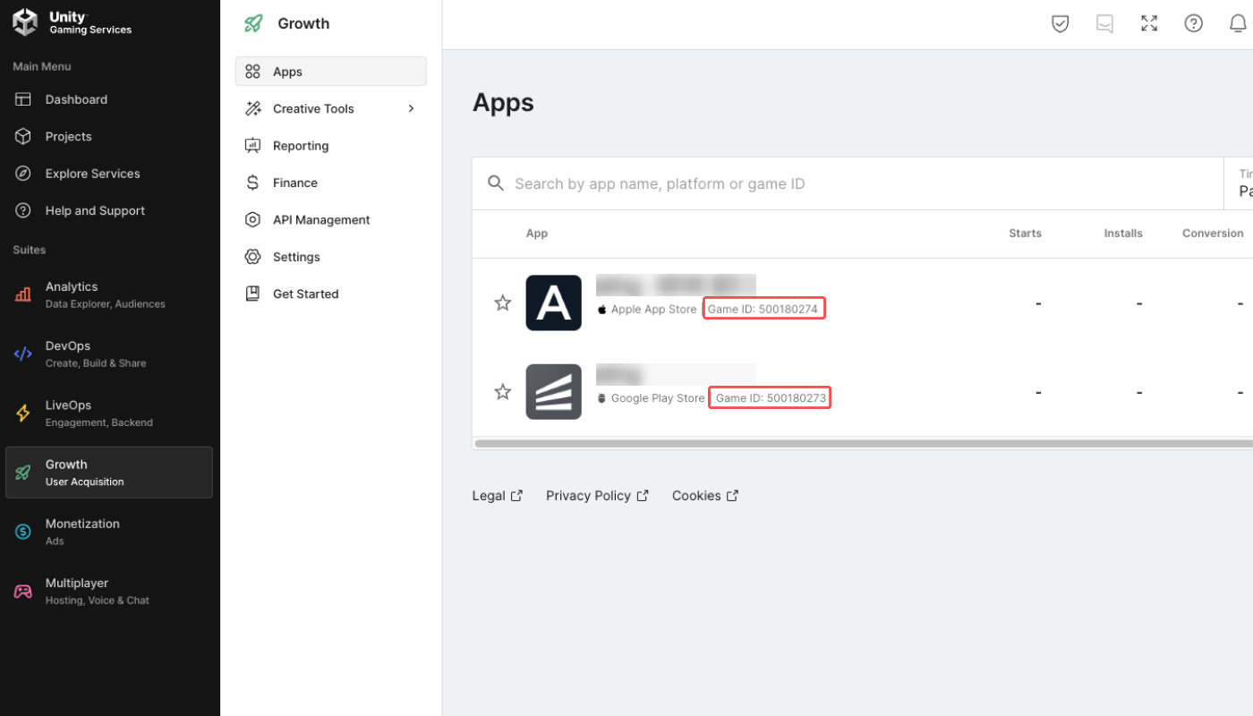
Task: Click the Creative Tools magic wand icon
Action: (x=253, y=108)
